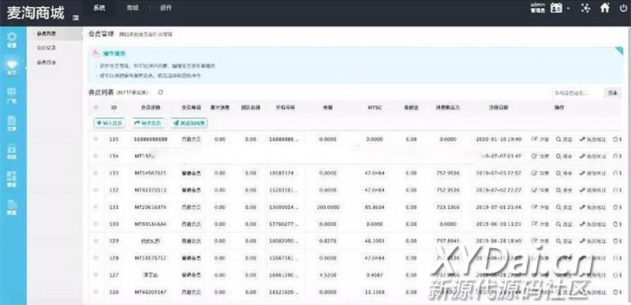The image size is (631, 305).
Task: Tick the checkbox for member ID 135
Action: coord(95,139)
